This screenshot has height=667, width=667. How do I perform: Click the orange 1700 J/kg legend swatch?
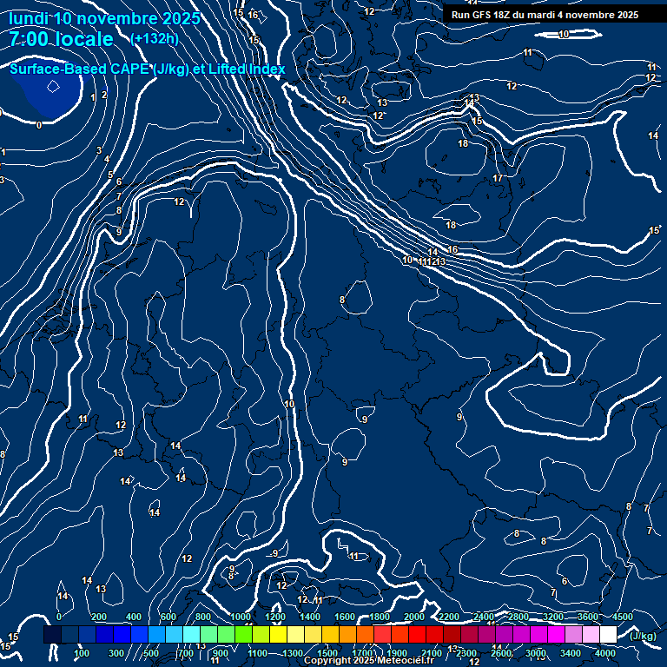coord(365,635)
